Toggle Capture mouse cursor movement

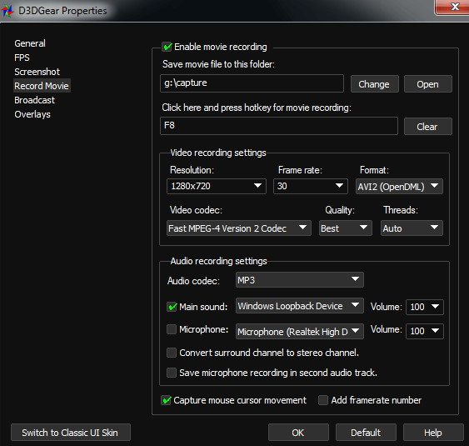(x=166, y=400)
